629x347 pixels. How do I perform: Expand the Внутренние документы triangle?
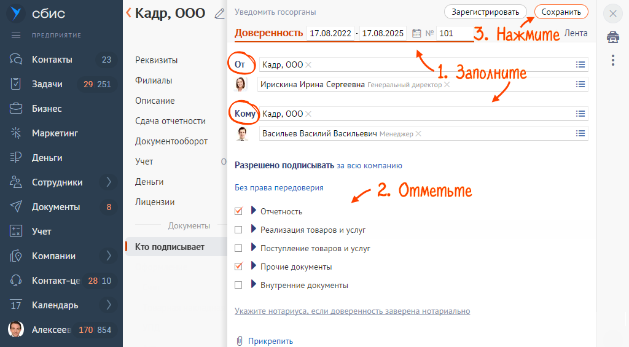click(x=253, y=284)
